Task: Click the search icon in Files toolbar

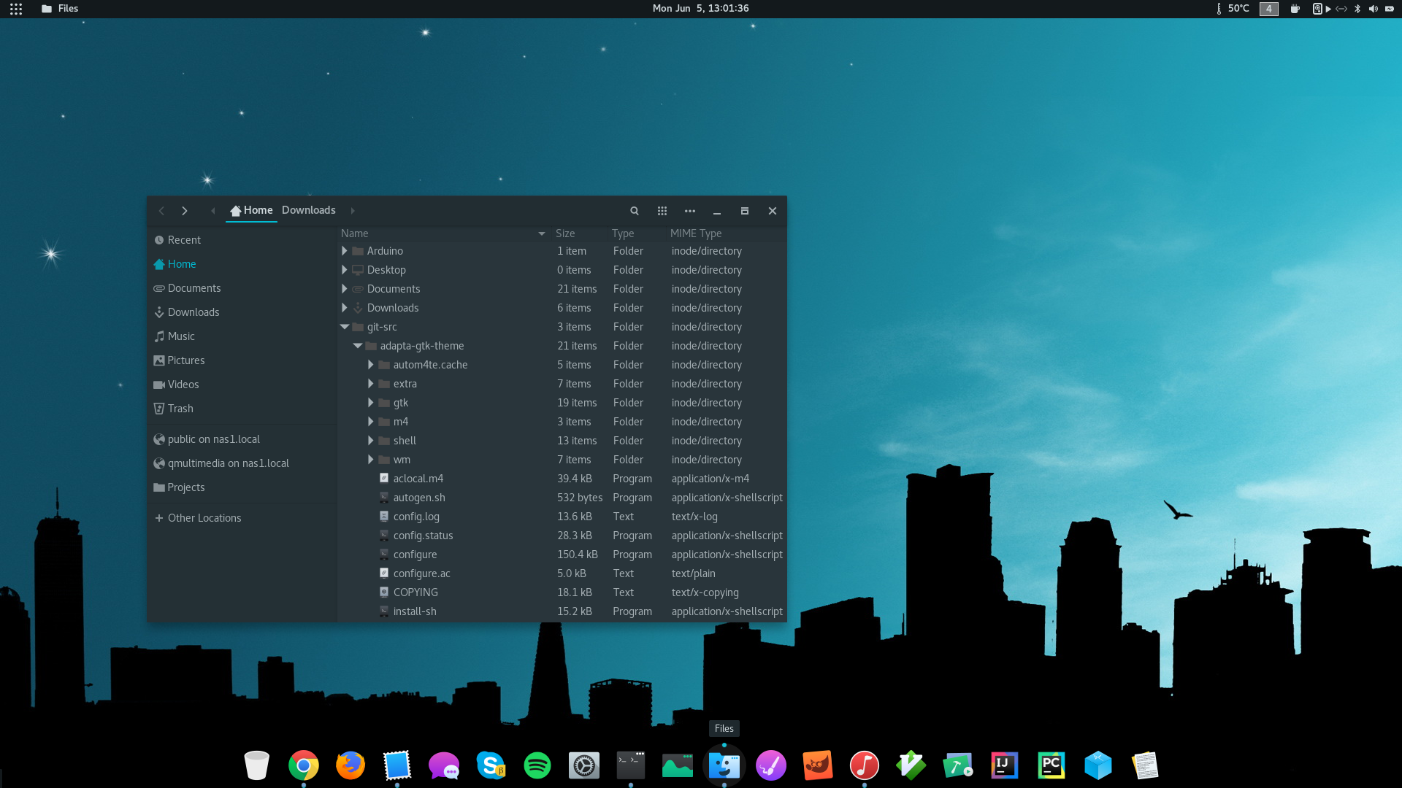Action: pos(634,211)
